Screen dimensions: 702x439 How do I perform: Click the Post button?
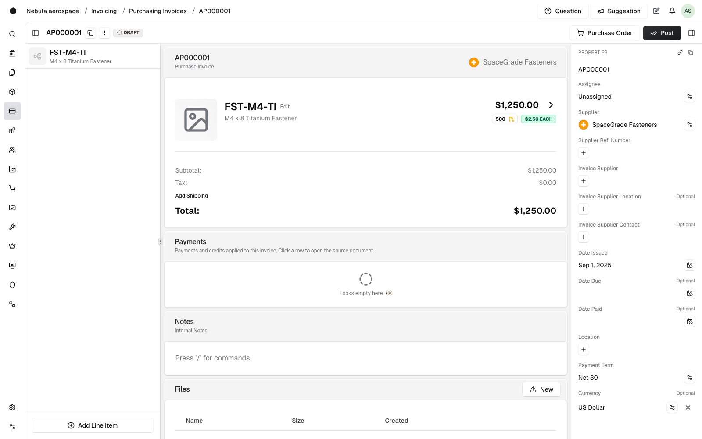point(662,33)
